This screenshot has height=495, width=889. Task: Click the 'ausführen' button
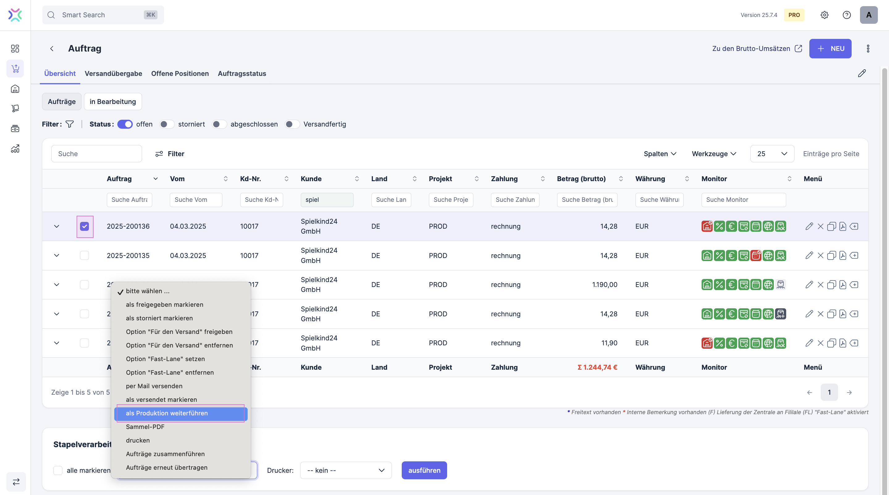(x=424, y=470)
